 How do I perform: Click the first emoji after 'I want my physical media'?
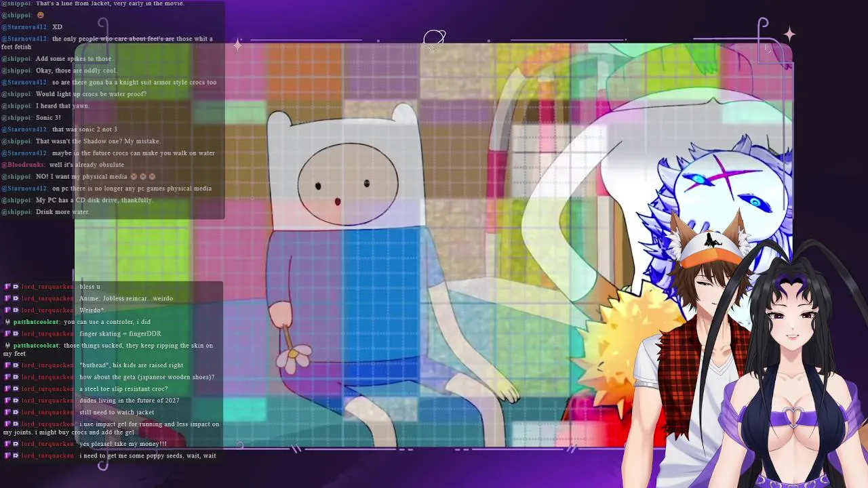[x=134, y=177]
